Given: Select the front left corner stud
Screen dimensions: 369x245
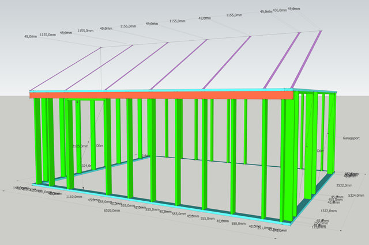Looking at the screenshot, I should coord(37,141).
